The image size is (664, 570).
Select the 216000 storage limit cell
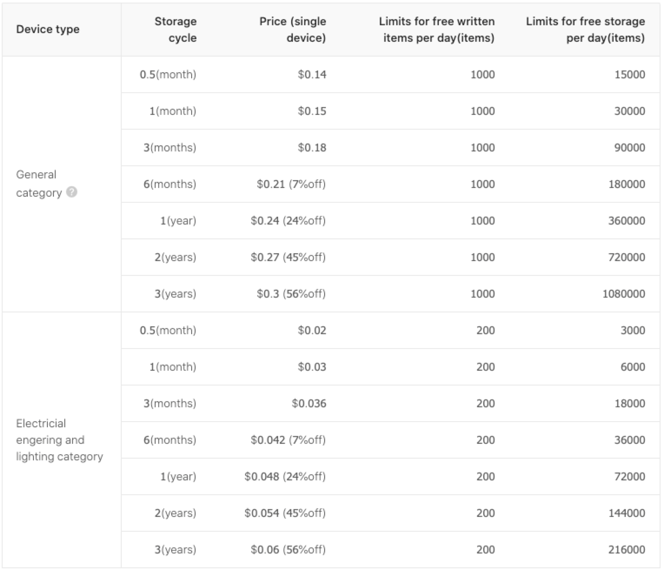(x=627, y=550)
